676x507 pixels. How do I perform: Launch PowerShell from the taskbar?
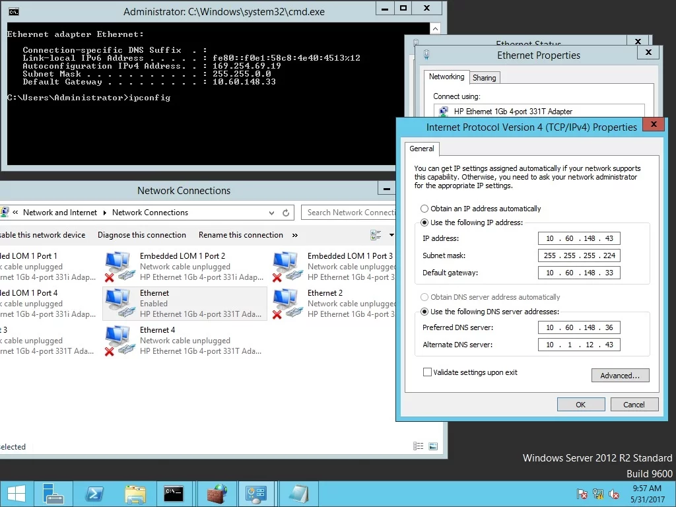pyautogui.click(x=94, y=494)
